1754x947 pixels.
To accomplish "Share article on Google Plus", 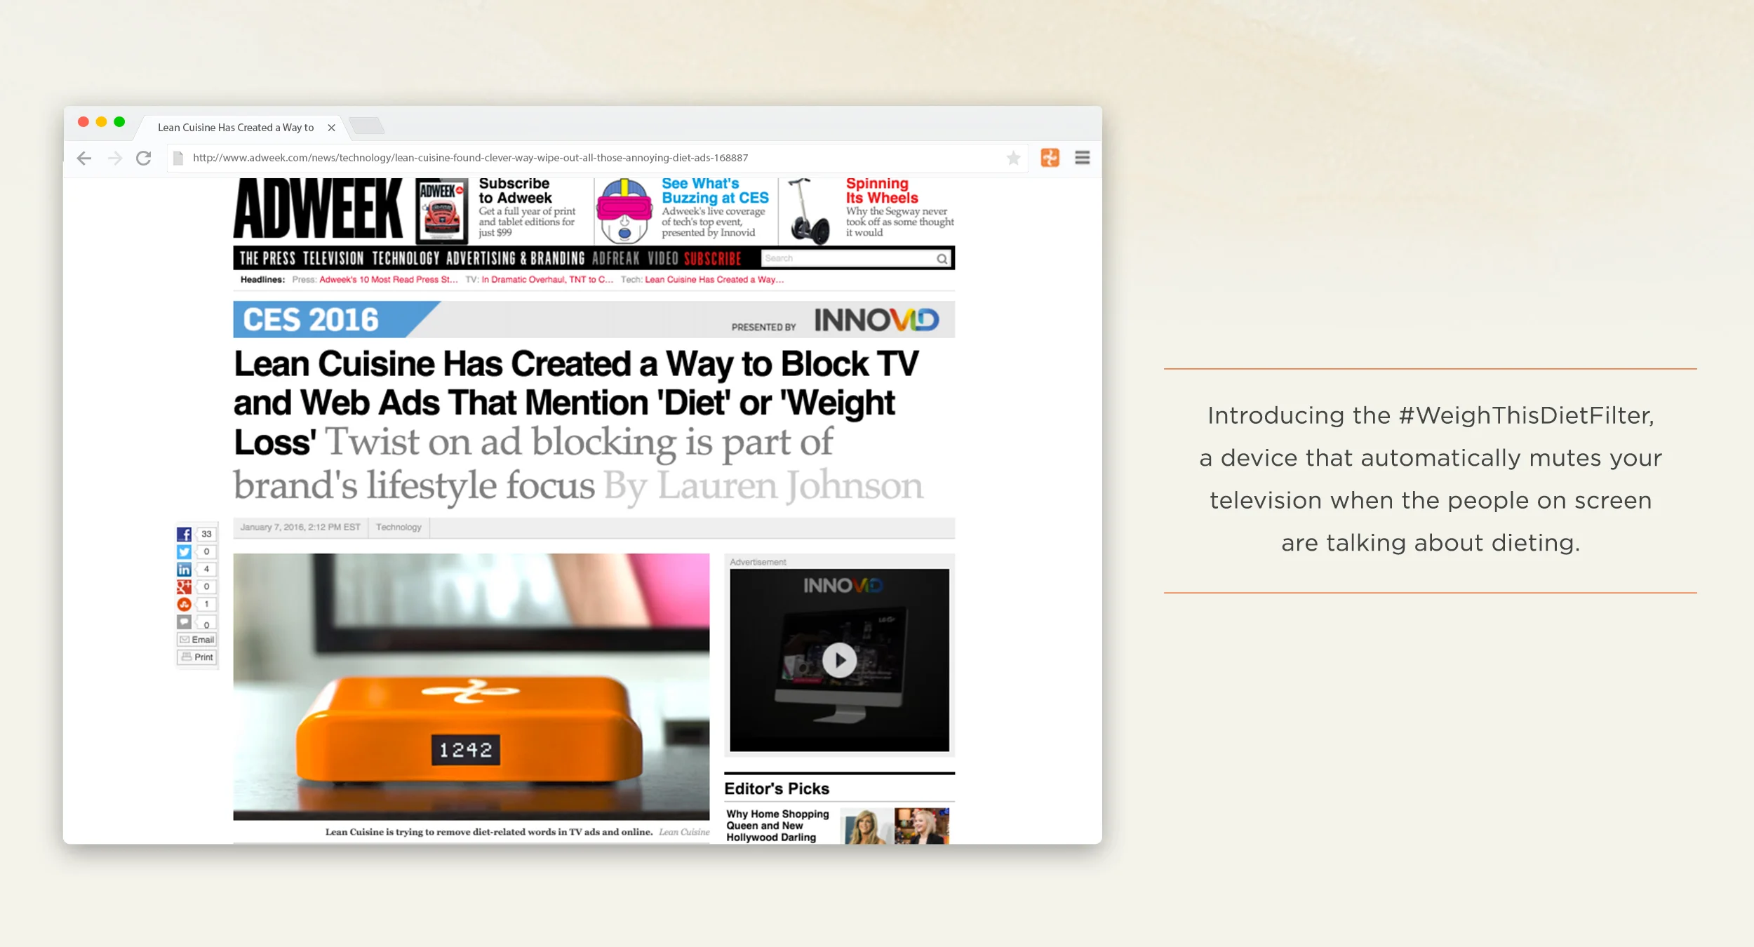I will click(184, 586).
